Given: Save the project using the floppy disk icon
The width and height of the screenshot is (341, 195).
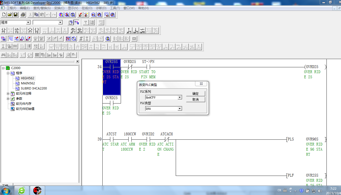Looking at the screenshot, I should pyautogui.click(x=16, y=15).
